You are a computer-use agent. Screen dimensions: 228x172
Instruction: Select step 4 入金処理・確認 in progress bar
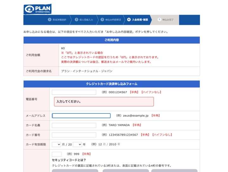(137, 20)
